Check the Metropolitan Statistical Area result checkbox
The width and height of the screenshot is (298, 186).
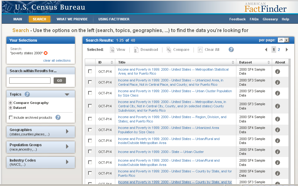[90, 71]
